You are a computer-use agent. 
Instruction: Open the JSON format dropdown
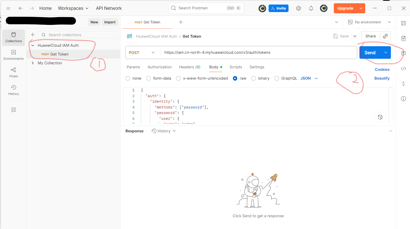[x=309, y=78]
